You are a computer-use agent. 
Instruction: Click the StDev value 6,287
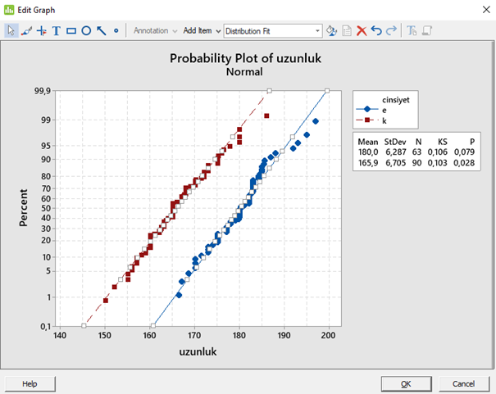click(396, 152)
